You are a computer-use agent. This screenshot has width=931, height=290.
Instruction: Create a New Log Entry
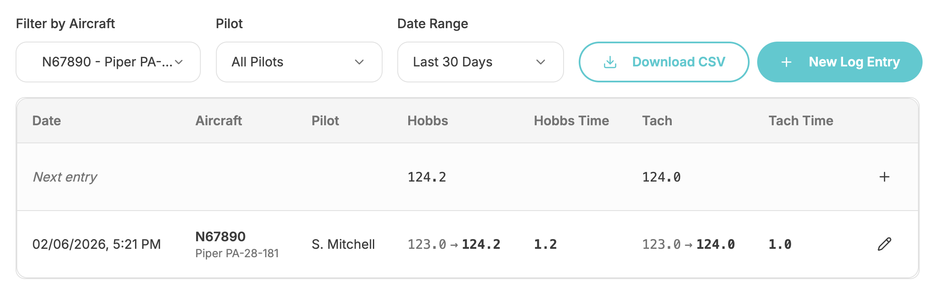pos(854,62)
